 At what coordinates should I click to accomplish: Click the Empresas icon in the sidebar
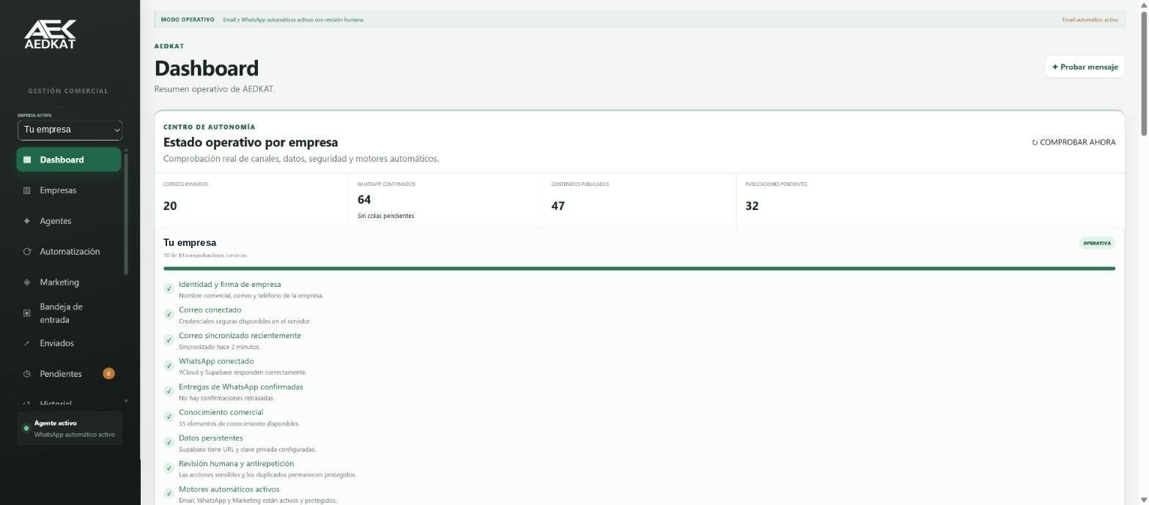click(27, 190)
